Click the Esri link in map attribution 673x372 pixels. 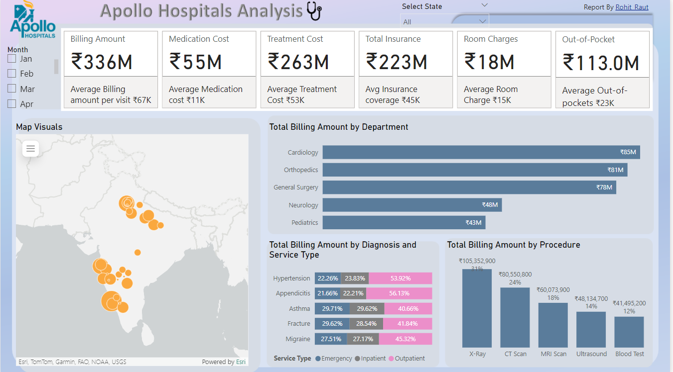point(241,362)
